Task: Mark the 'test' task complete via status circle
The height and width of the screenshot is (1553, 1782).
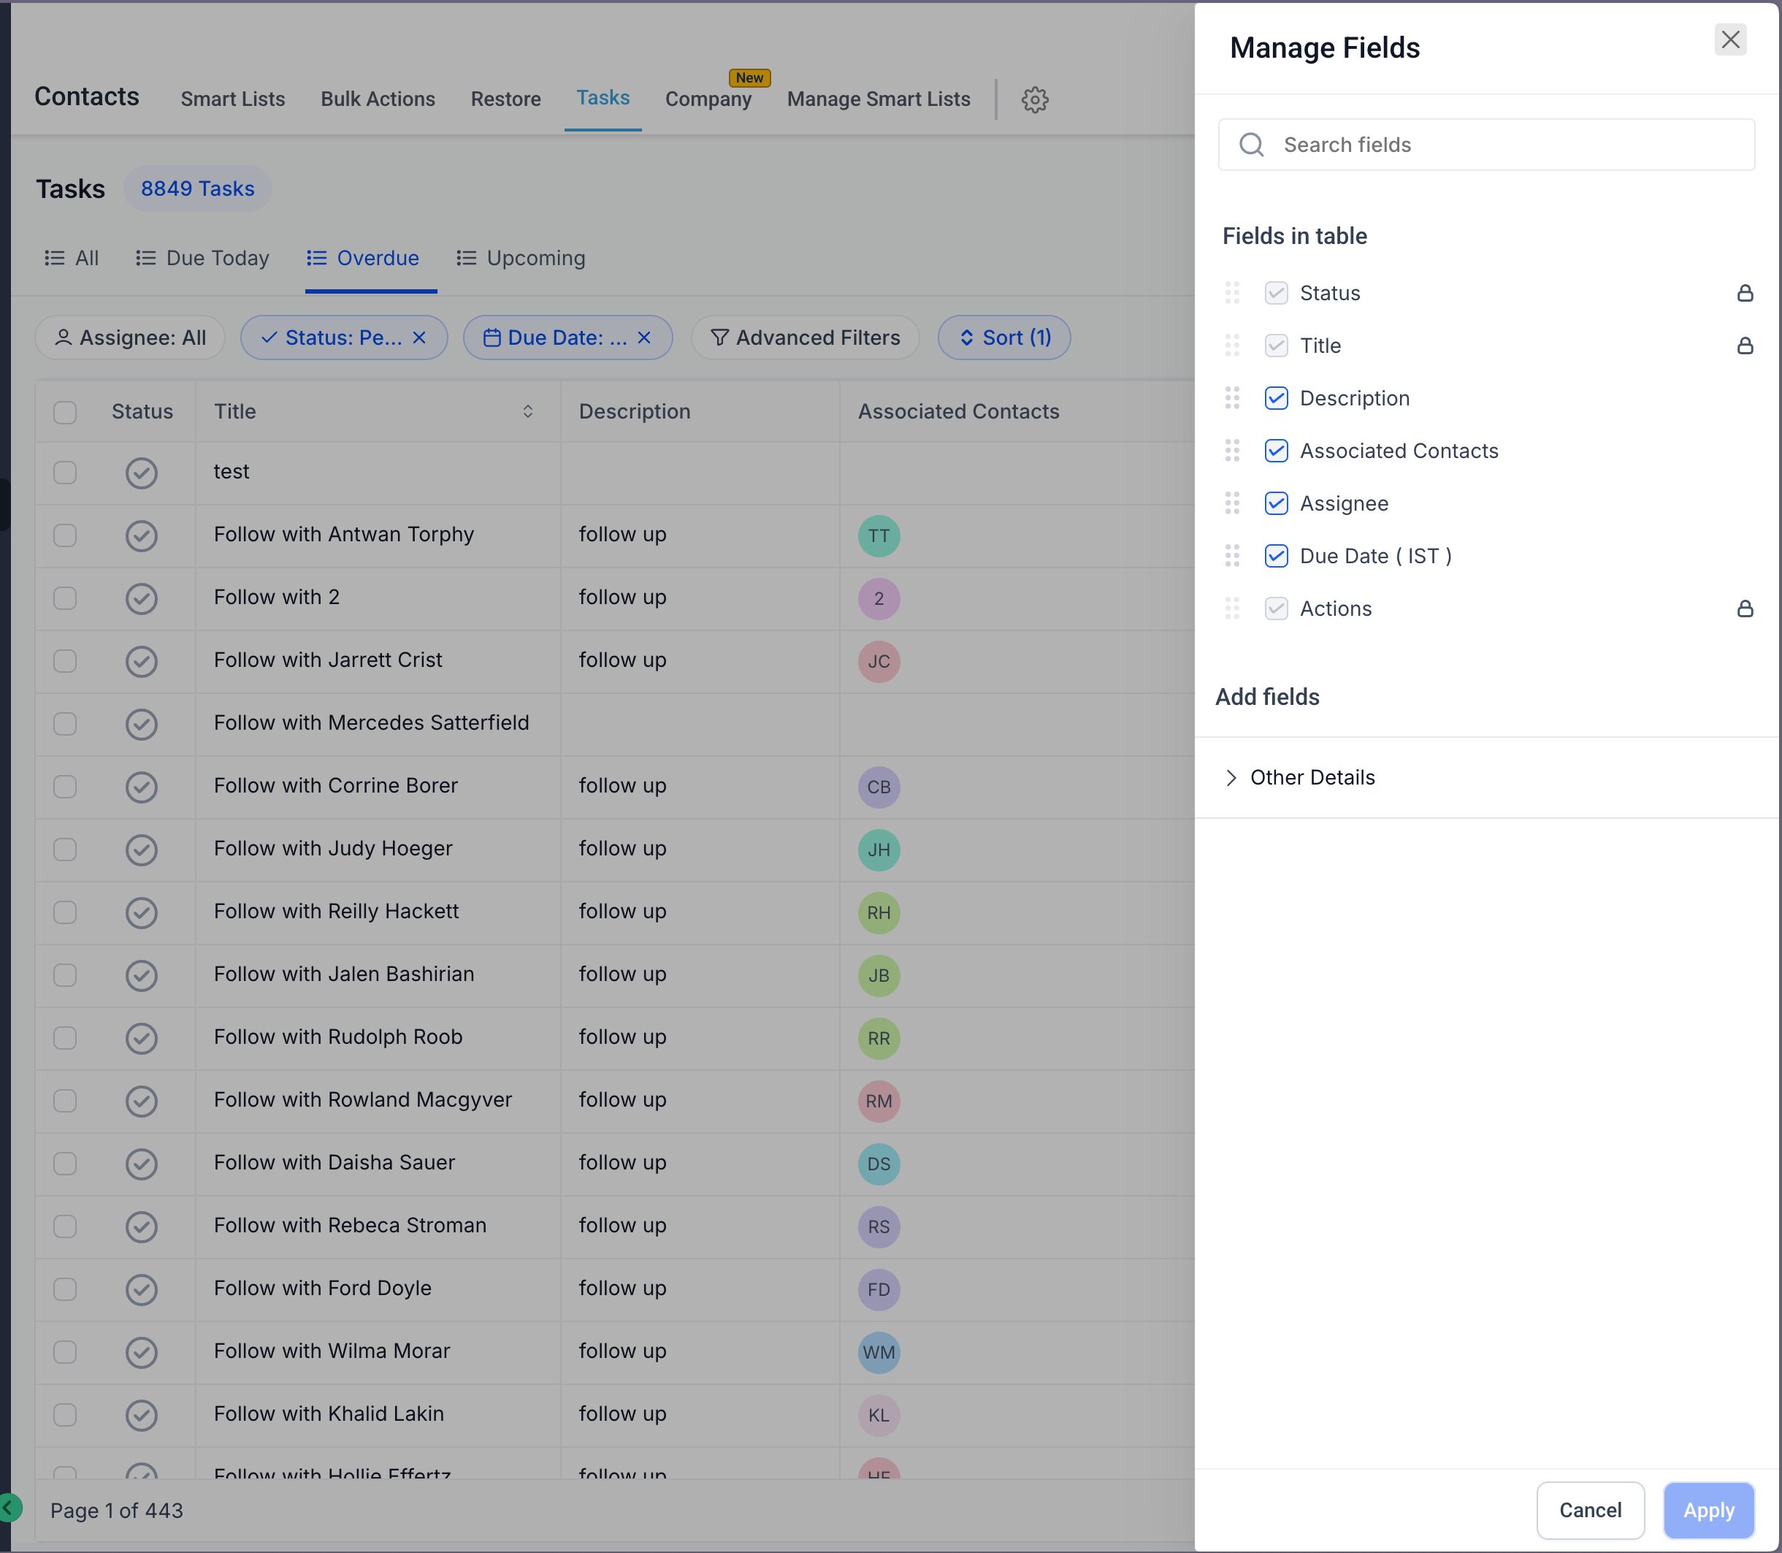Action: click(141, 473)
